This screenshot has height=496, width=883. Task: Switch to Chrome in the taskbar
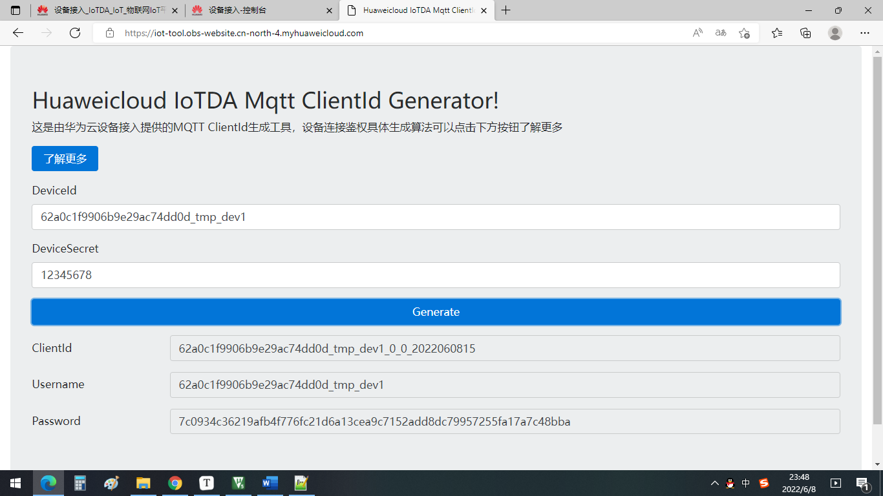[x=175, y=483]
